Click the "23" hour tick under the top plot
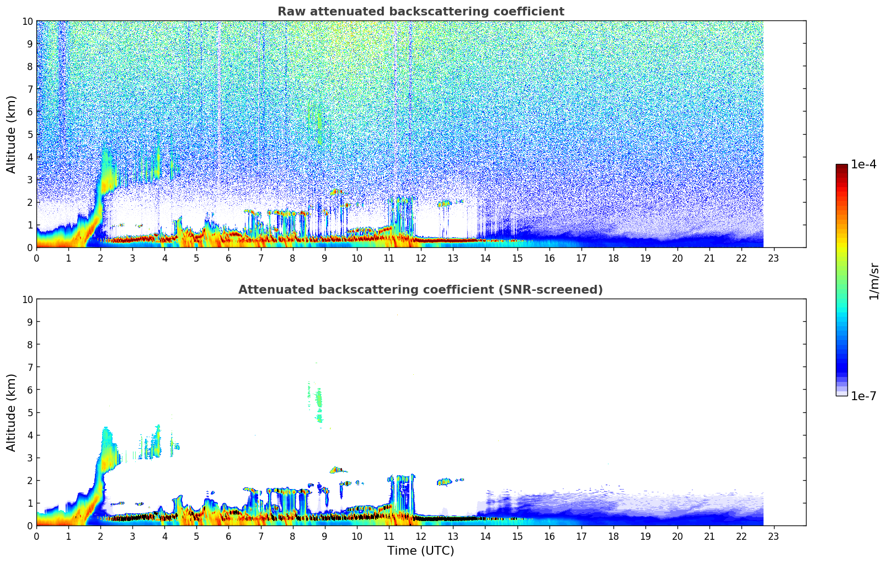The height and width of the screenshot is (563, 886). [x=773, y=258]
